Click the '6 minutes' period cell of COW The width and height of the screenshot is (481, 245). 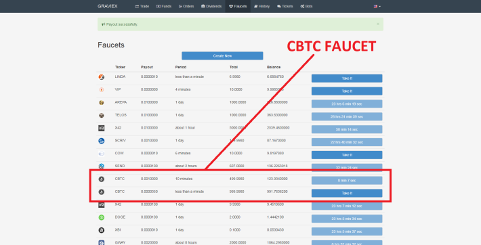tap(183, 153)
